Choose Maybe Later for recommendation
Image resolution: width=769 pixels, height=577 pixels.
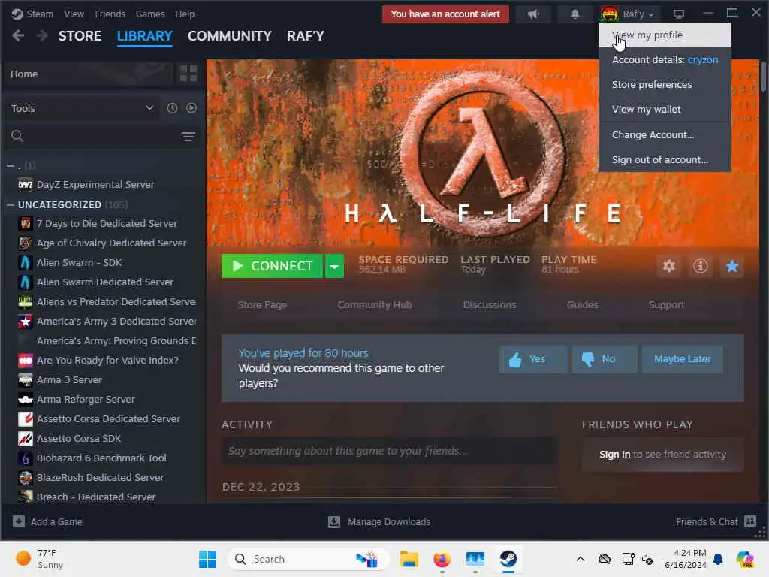coord(682,359)
